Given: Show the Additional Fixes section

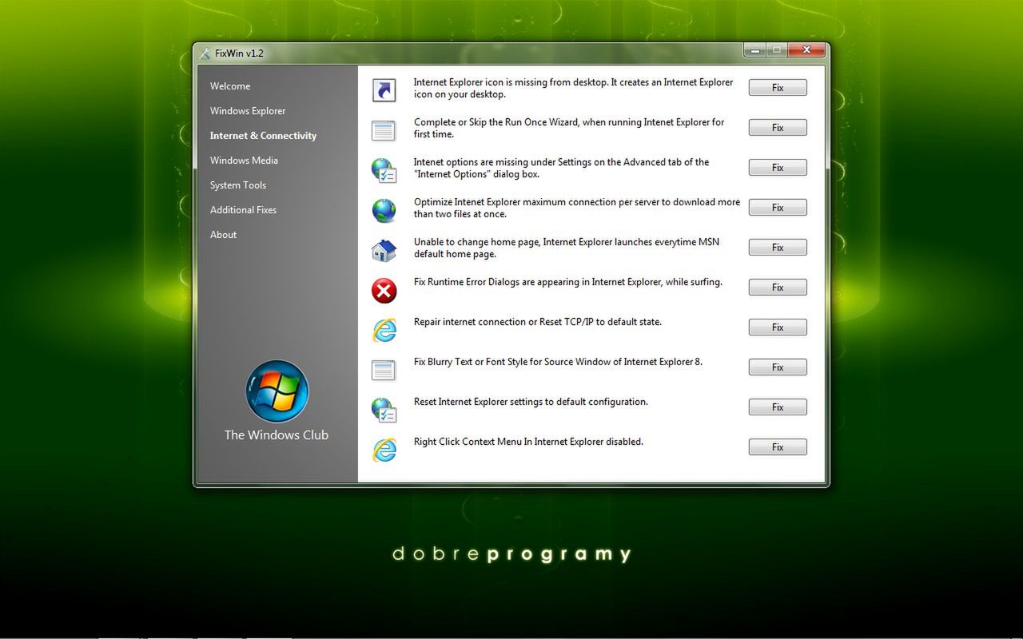Looking at the screenshot, I should (243, 210).
